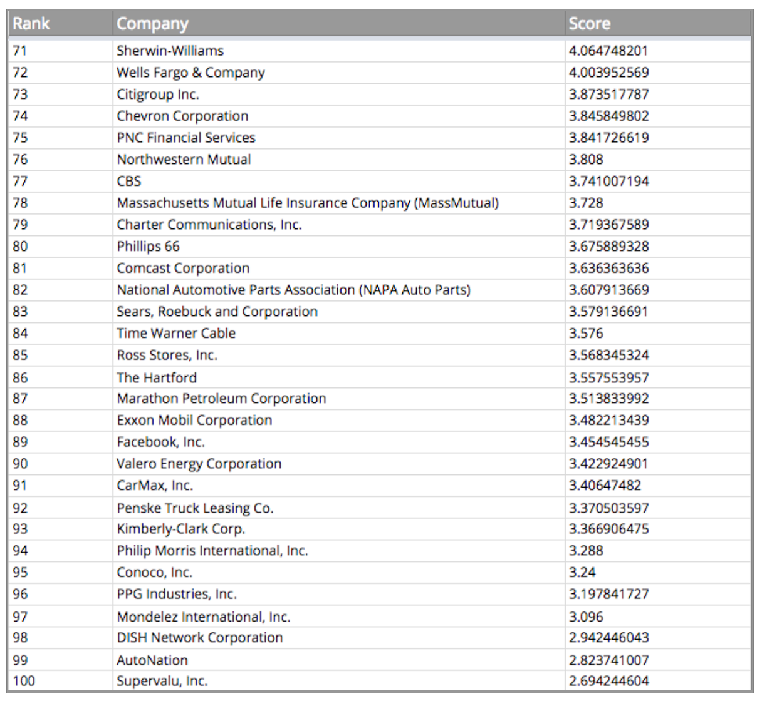Viewport: 762px width, 701px height.
Task: Select the National Automotive Parts Association cell
Action: 339,290
